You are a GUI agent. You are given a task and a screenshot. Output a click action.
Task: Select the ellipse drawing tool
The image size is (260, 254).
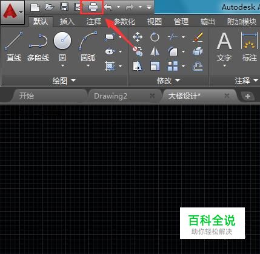pyautogui.click(x=110, y=51)
